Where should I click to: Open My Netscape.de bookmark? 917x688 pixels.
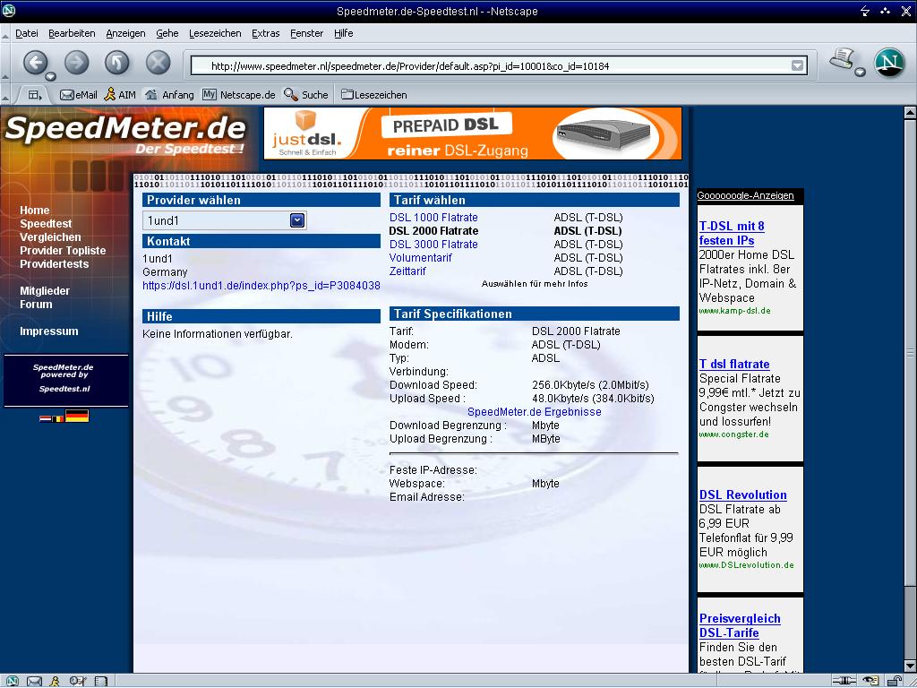(238, 95)
